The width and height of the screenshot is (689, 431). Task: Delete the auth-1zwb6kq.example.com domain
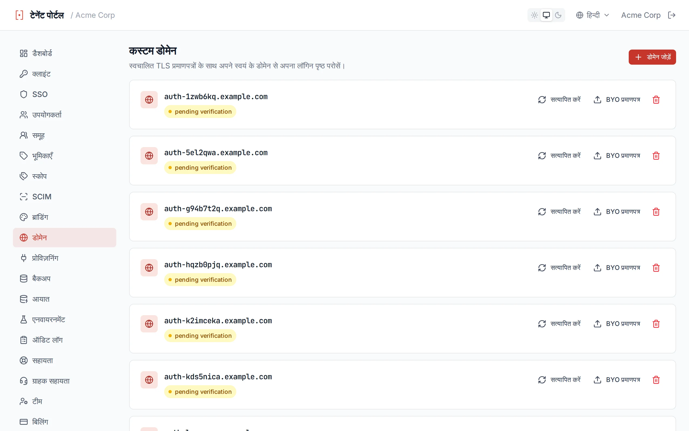[x=656, y=100]
